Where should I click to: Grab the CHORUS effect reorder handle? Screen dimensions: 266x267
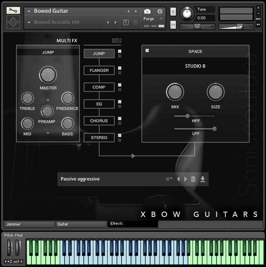tap(120, 123)
